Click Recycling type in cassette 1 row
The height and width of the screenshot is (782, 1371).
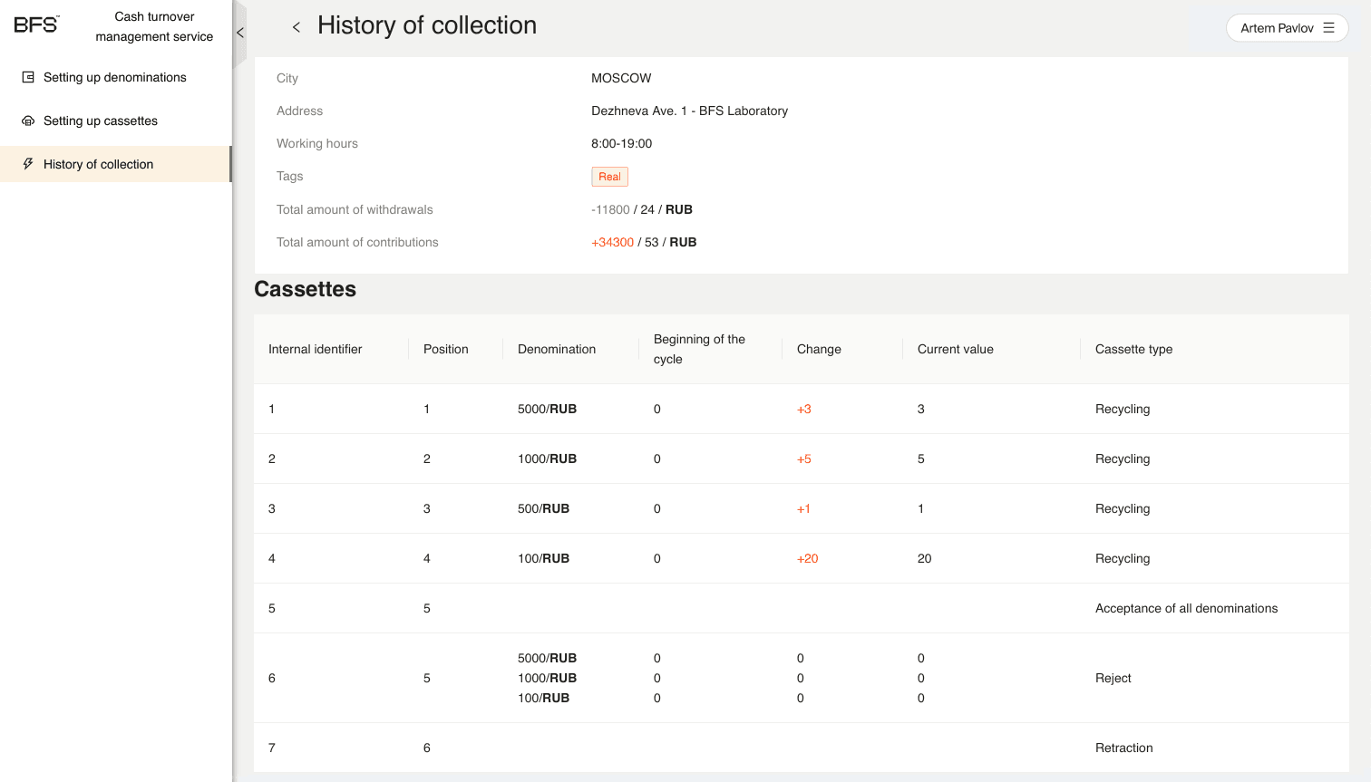[1122, 409]
